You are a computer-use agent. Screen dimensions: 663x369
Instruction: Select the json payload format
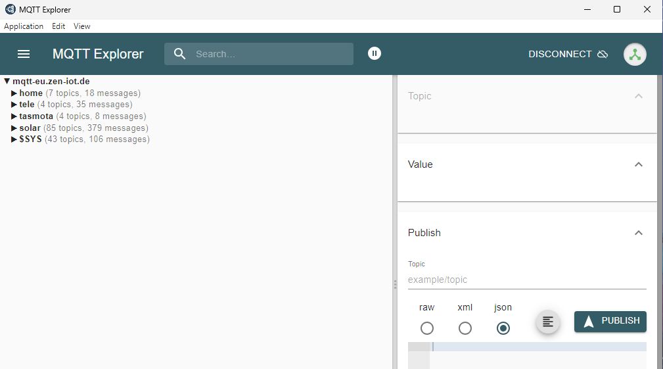(x=503, y=328)
